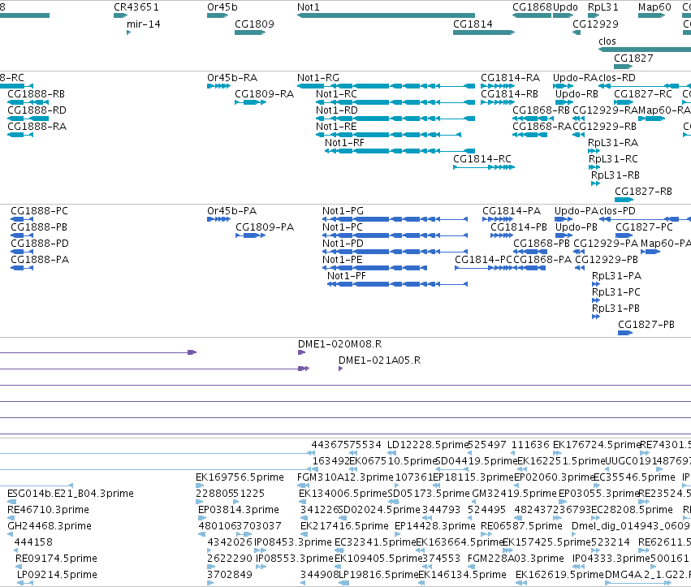
Task: Click the CG1827-RB transcript label
Action: coord(643,192)
